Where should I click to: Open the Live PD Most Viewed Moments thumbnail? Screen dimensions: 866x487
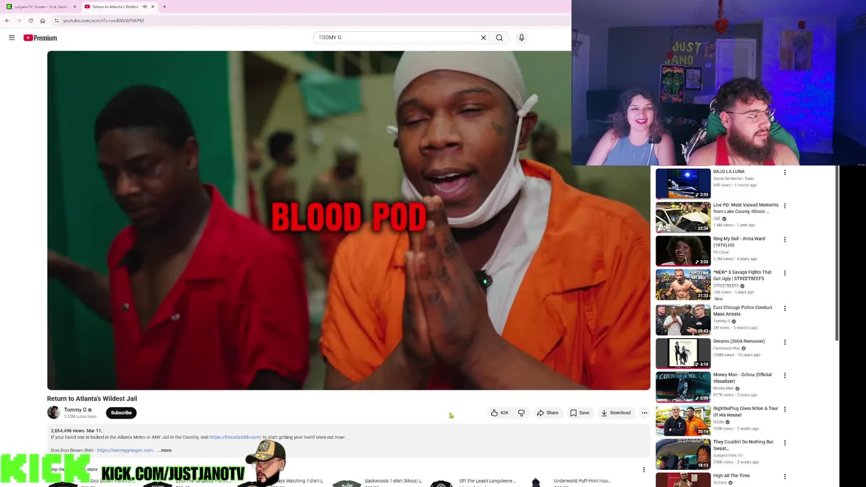(683, 216)
